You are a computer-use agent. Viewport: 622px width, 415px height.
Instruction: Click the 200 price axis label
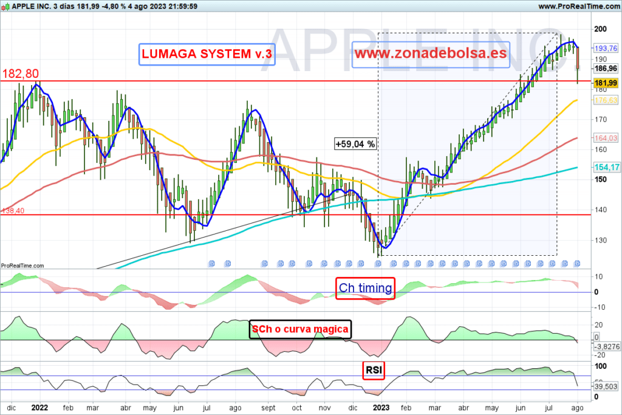tap(600, 29)
